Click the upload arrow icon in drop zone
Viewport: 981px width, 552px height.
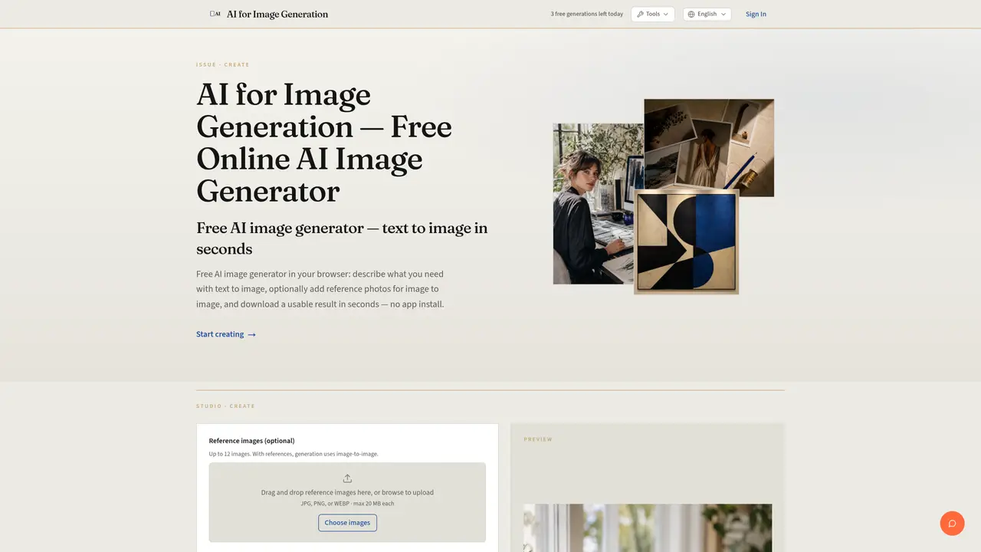347,478
